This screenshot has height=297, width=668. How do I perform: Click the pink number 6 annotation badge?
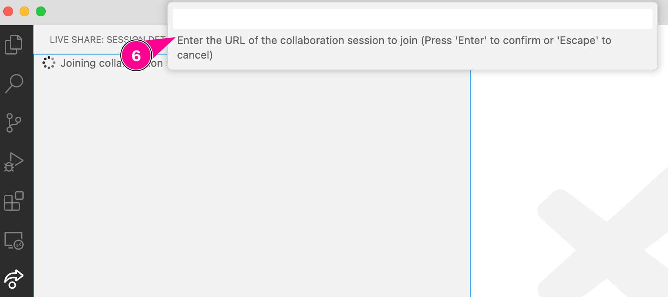pos(136,56)
